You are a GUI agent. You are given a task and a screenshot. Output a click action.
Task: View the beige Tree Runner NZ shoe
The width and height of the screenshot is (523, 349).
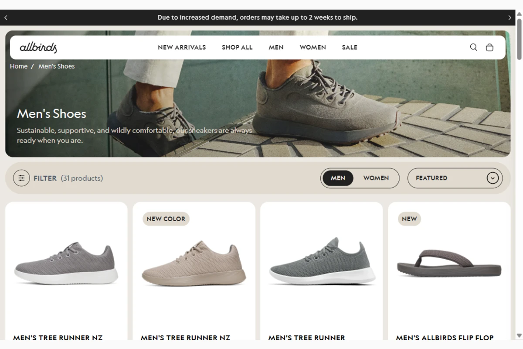(194, 263)
